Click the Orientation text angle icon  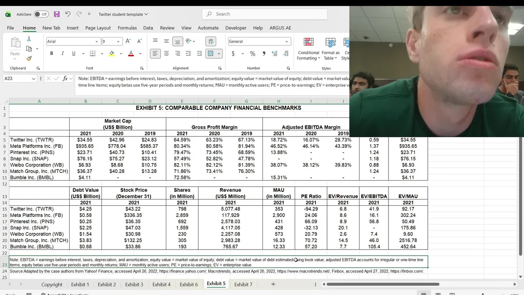(x=188, y=41)
